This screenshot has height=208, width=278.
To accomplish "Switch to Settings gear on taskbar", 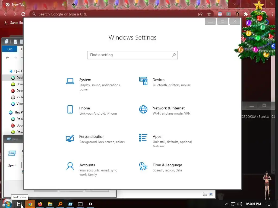I will pos(90,204).
